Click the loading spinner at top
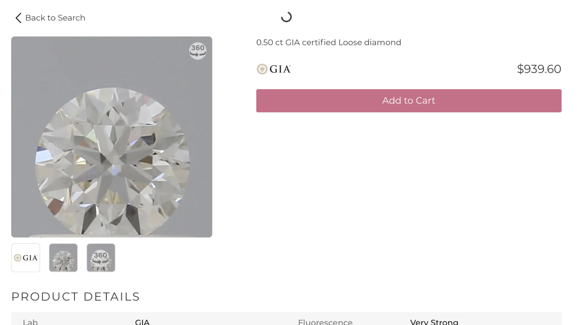Image resolution: width=578 pixels, height=325 pixels. pos(286,17)
